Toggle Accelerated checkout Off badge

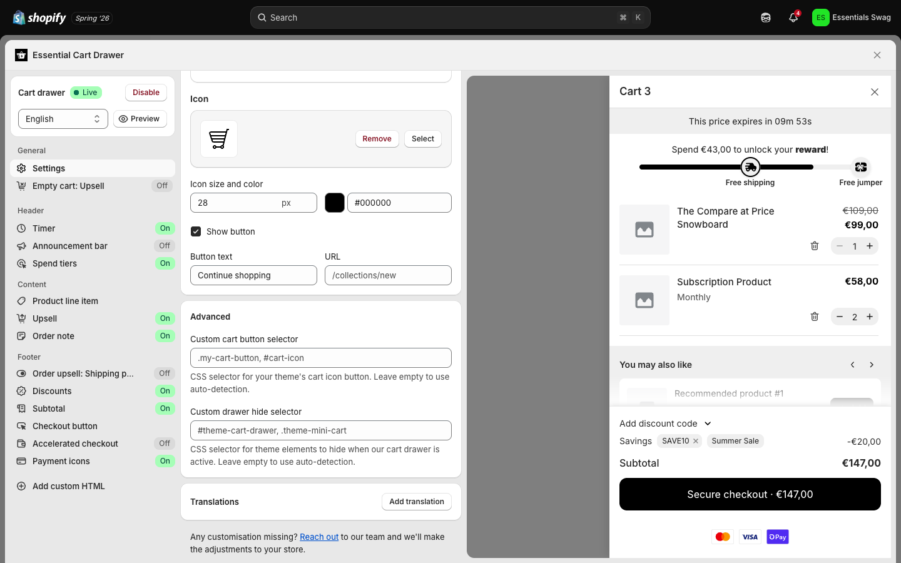click(165, 444)
